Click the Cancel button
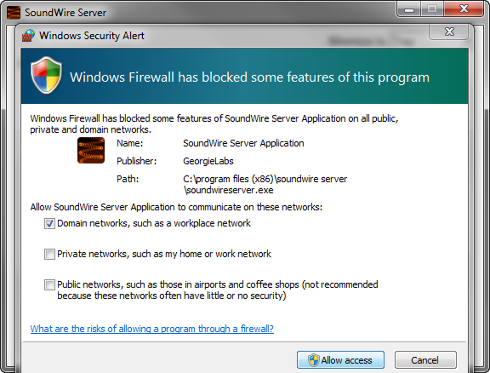The height and width of the screenshot is (373, 490). pos(425,360)
